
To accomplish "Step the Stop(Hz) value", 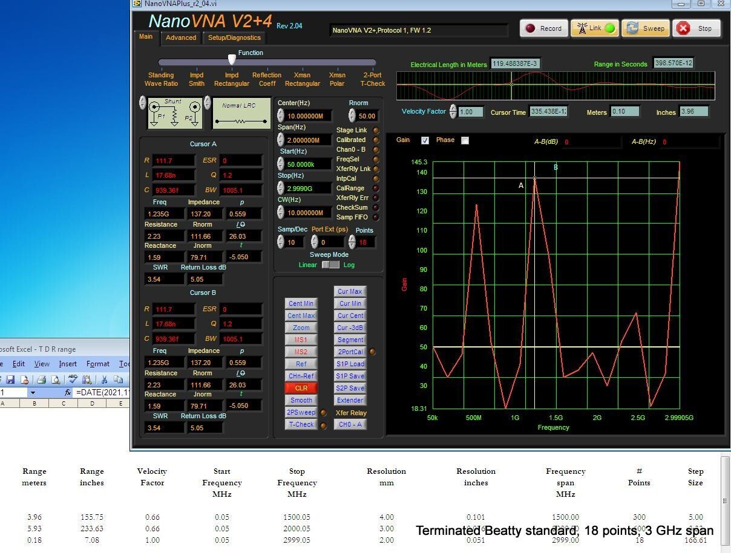I will [280, 188].
